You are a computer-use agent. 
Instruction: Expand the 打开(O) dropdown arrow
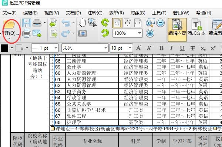point(9,39)
